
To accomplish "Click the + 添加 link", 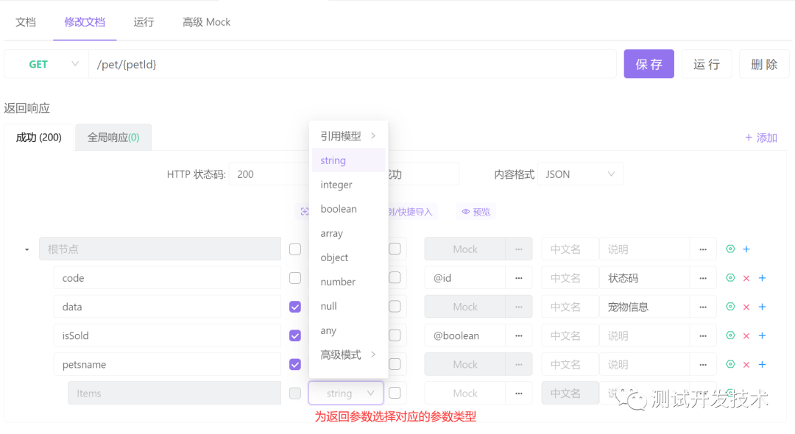I will pyautogui.click(x=760, y=138).
